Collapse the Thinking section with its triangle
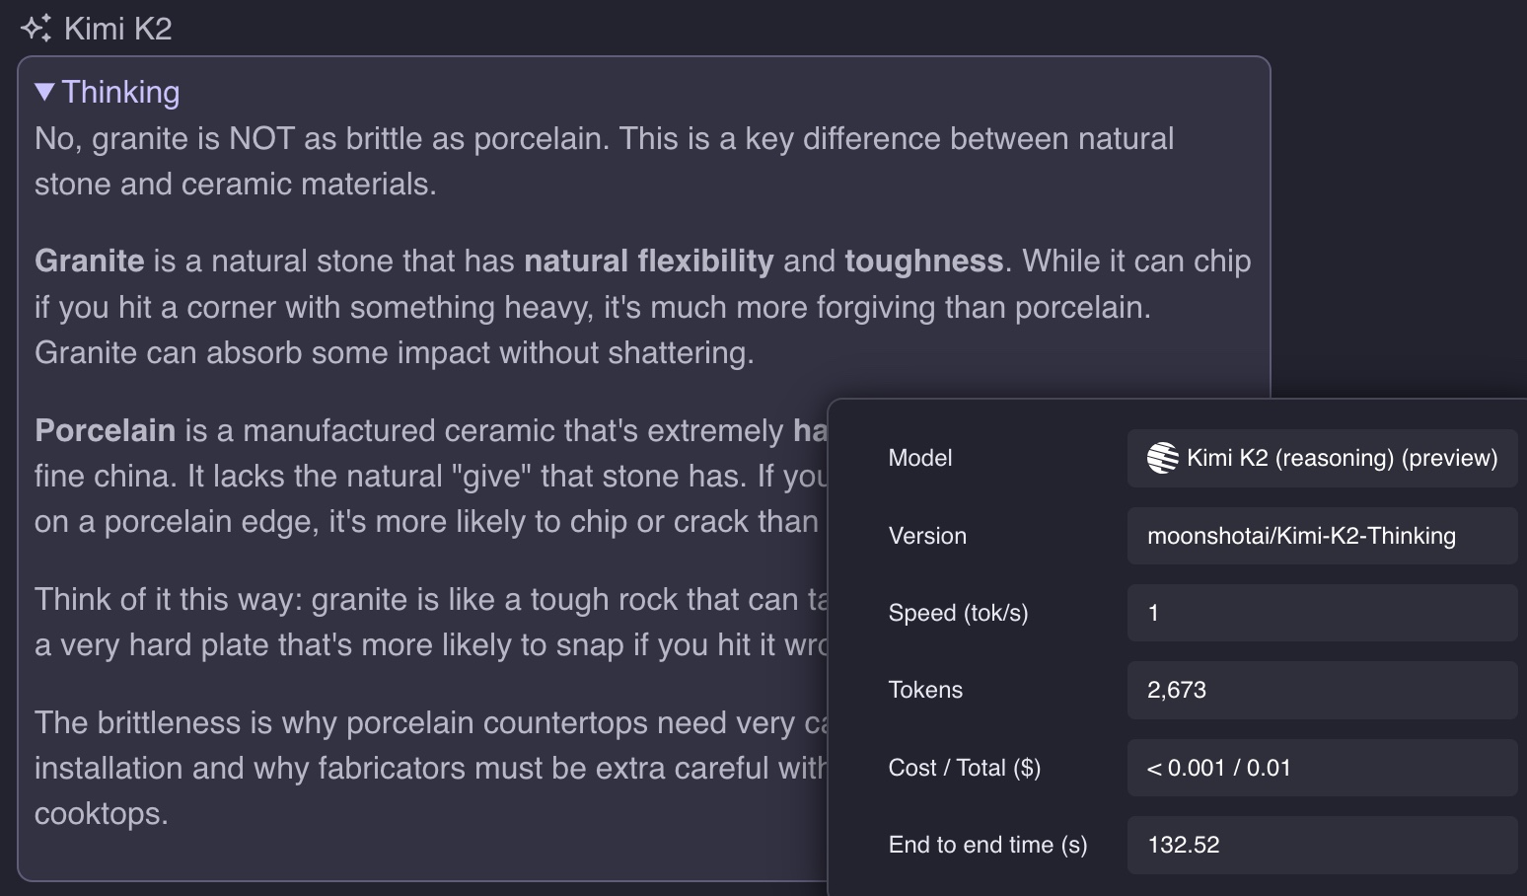The width and height of the screenshot is (1527, 896). (x=44, y=92)
